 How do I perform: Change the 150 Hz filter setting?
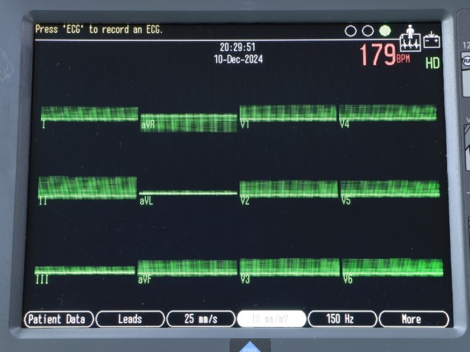[342, 319]
